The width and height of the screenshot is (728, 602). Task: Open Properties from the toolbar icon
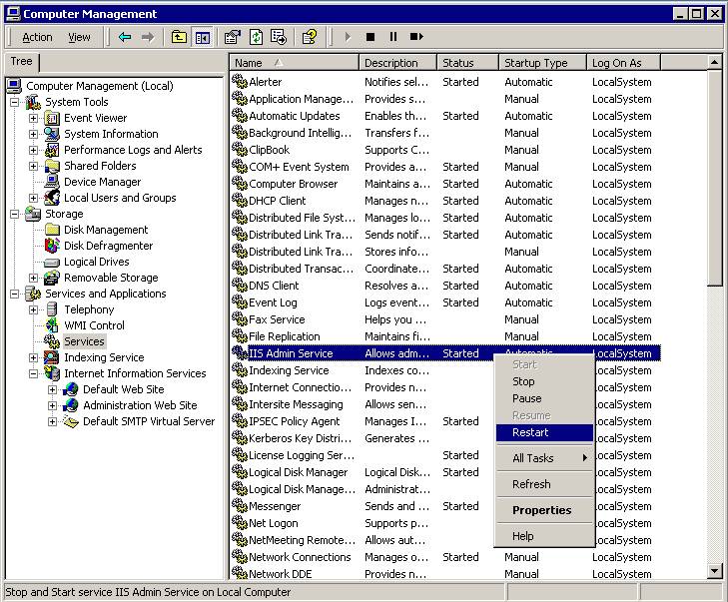pyautogui.click(x=233, y=37)
